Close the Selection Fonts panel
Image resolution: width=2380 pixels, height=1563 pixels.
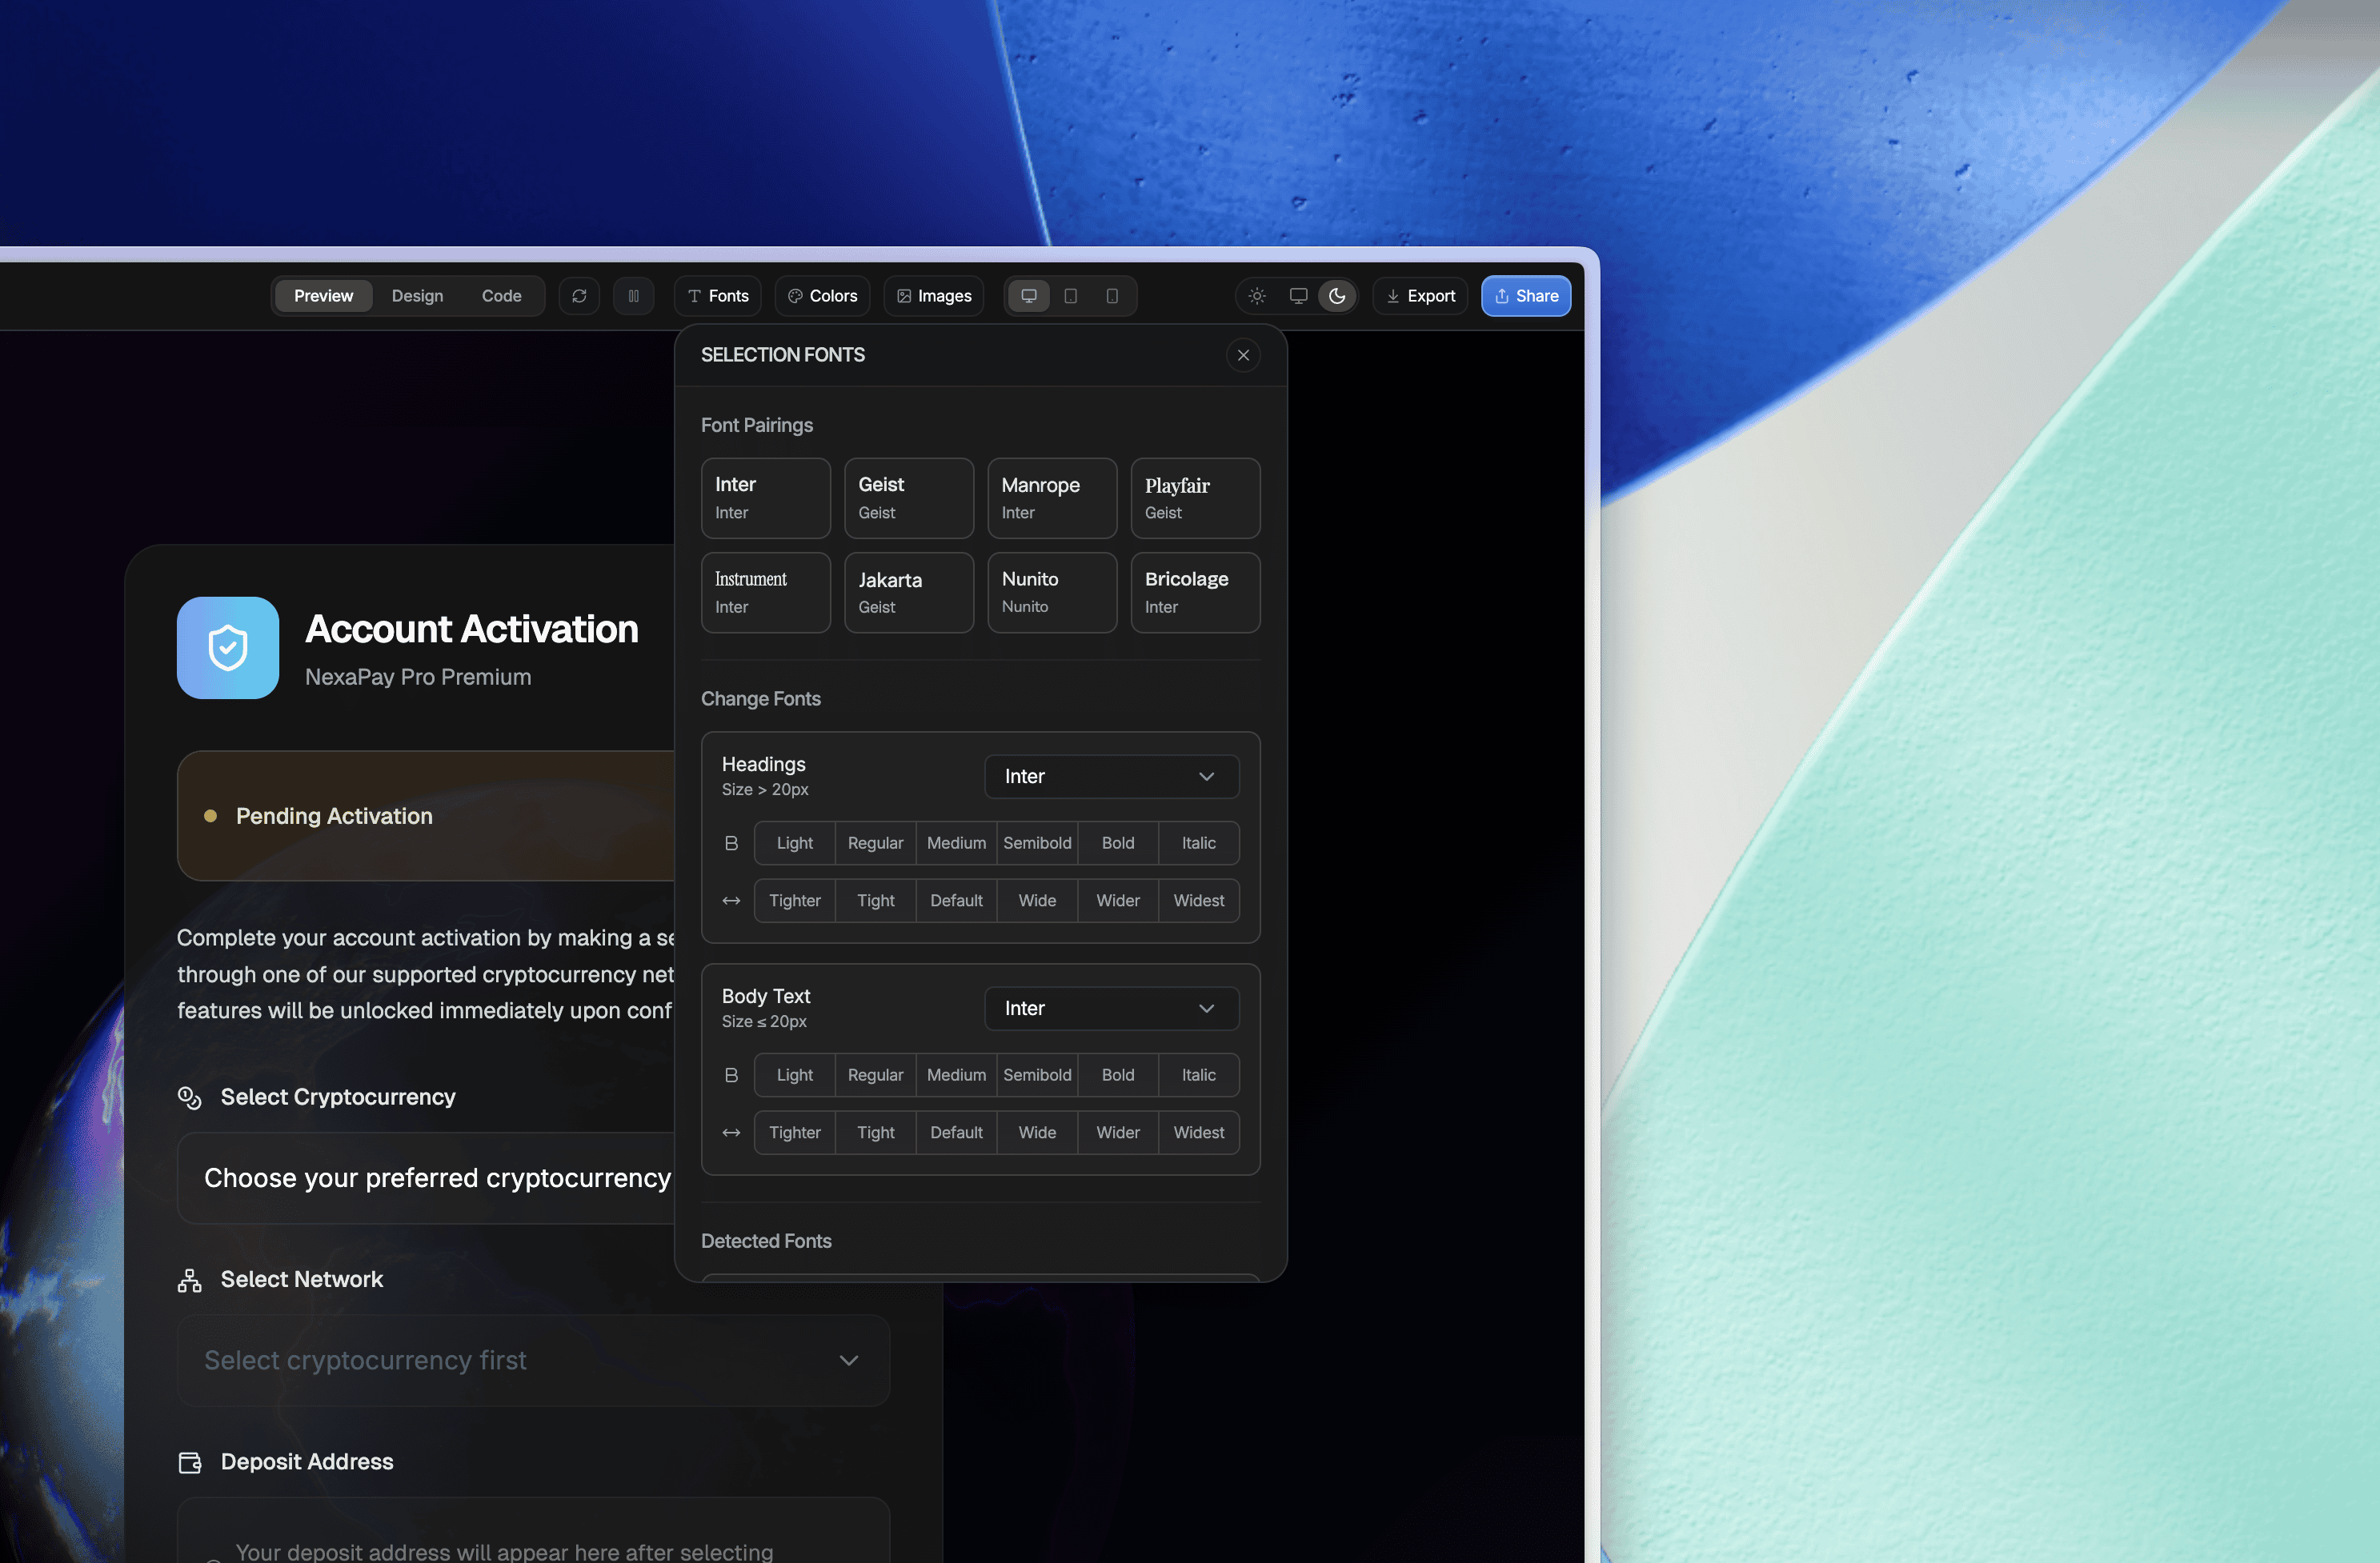tap(1243, 355)
